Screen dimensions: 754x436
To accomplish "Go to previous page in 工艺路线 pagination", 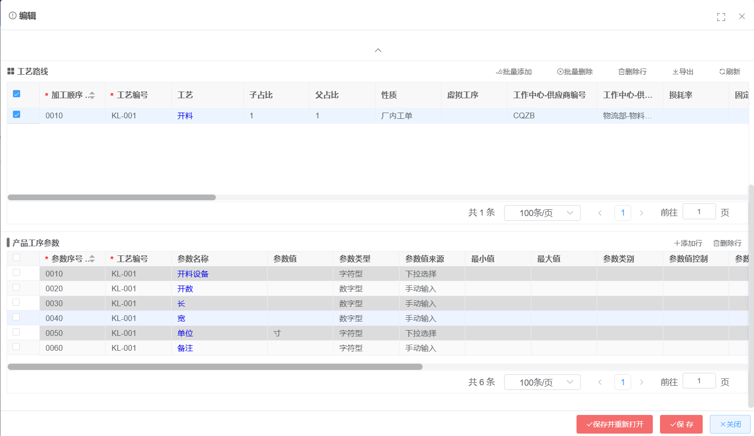I will point(600,213).
